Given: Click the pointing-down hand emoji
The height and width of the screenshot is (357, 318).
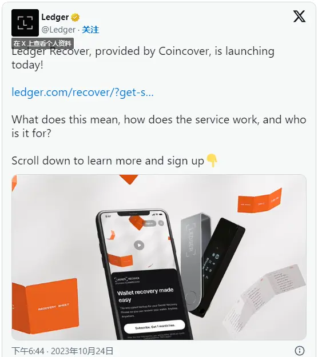Looking at the screenshot, I should tap(212, 161).
